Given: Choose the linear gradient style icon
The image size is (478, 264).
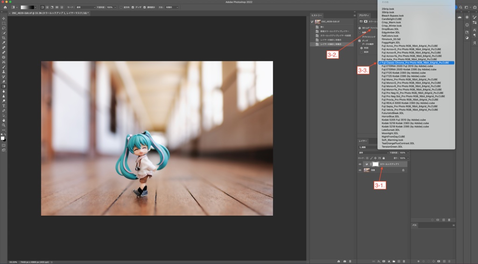Looking at the screenshot, I should point(42,7).
